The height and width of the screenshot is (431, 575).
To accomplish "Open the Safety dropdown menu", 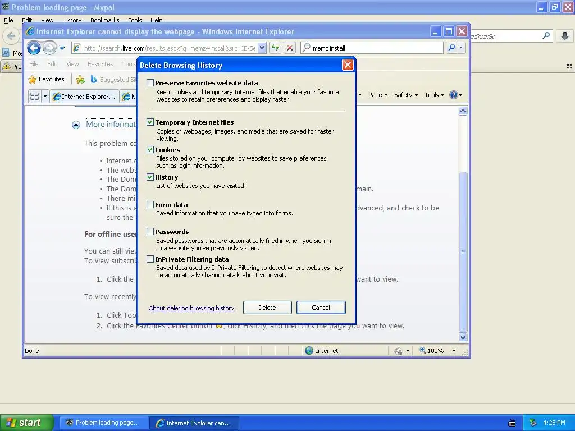I will tap(406, 95).
